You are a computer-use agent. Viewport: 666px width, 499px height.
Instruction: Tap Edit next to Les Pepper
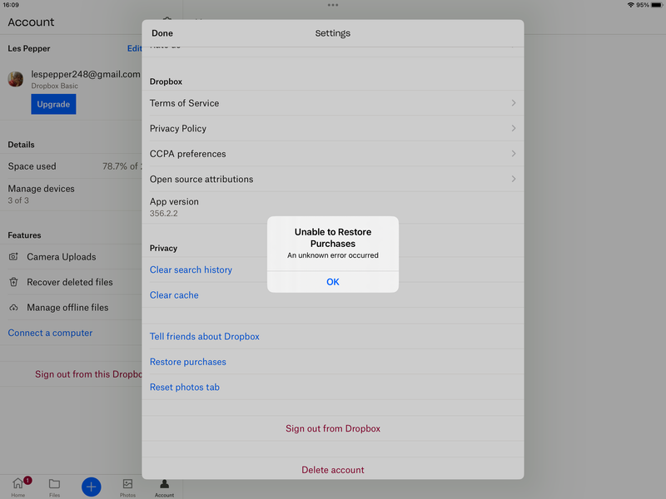click(x=134, y=48)
